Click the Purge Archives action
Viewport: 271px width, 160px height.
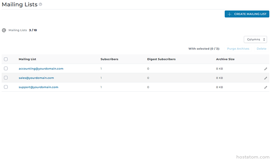[x=238, y=49]
